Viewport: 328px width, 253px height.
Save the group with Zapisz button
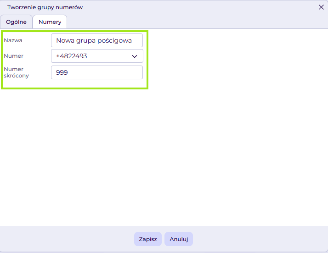tap(148, 239)
